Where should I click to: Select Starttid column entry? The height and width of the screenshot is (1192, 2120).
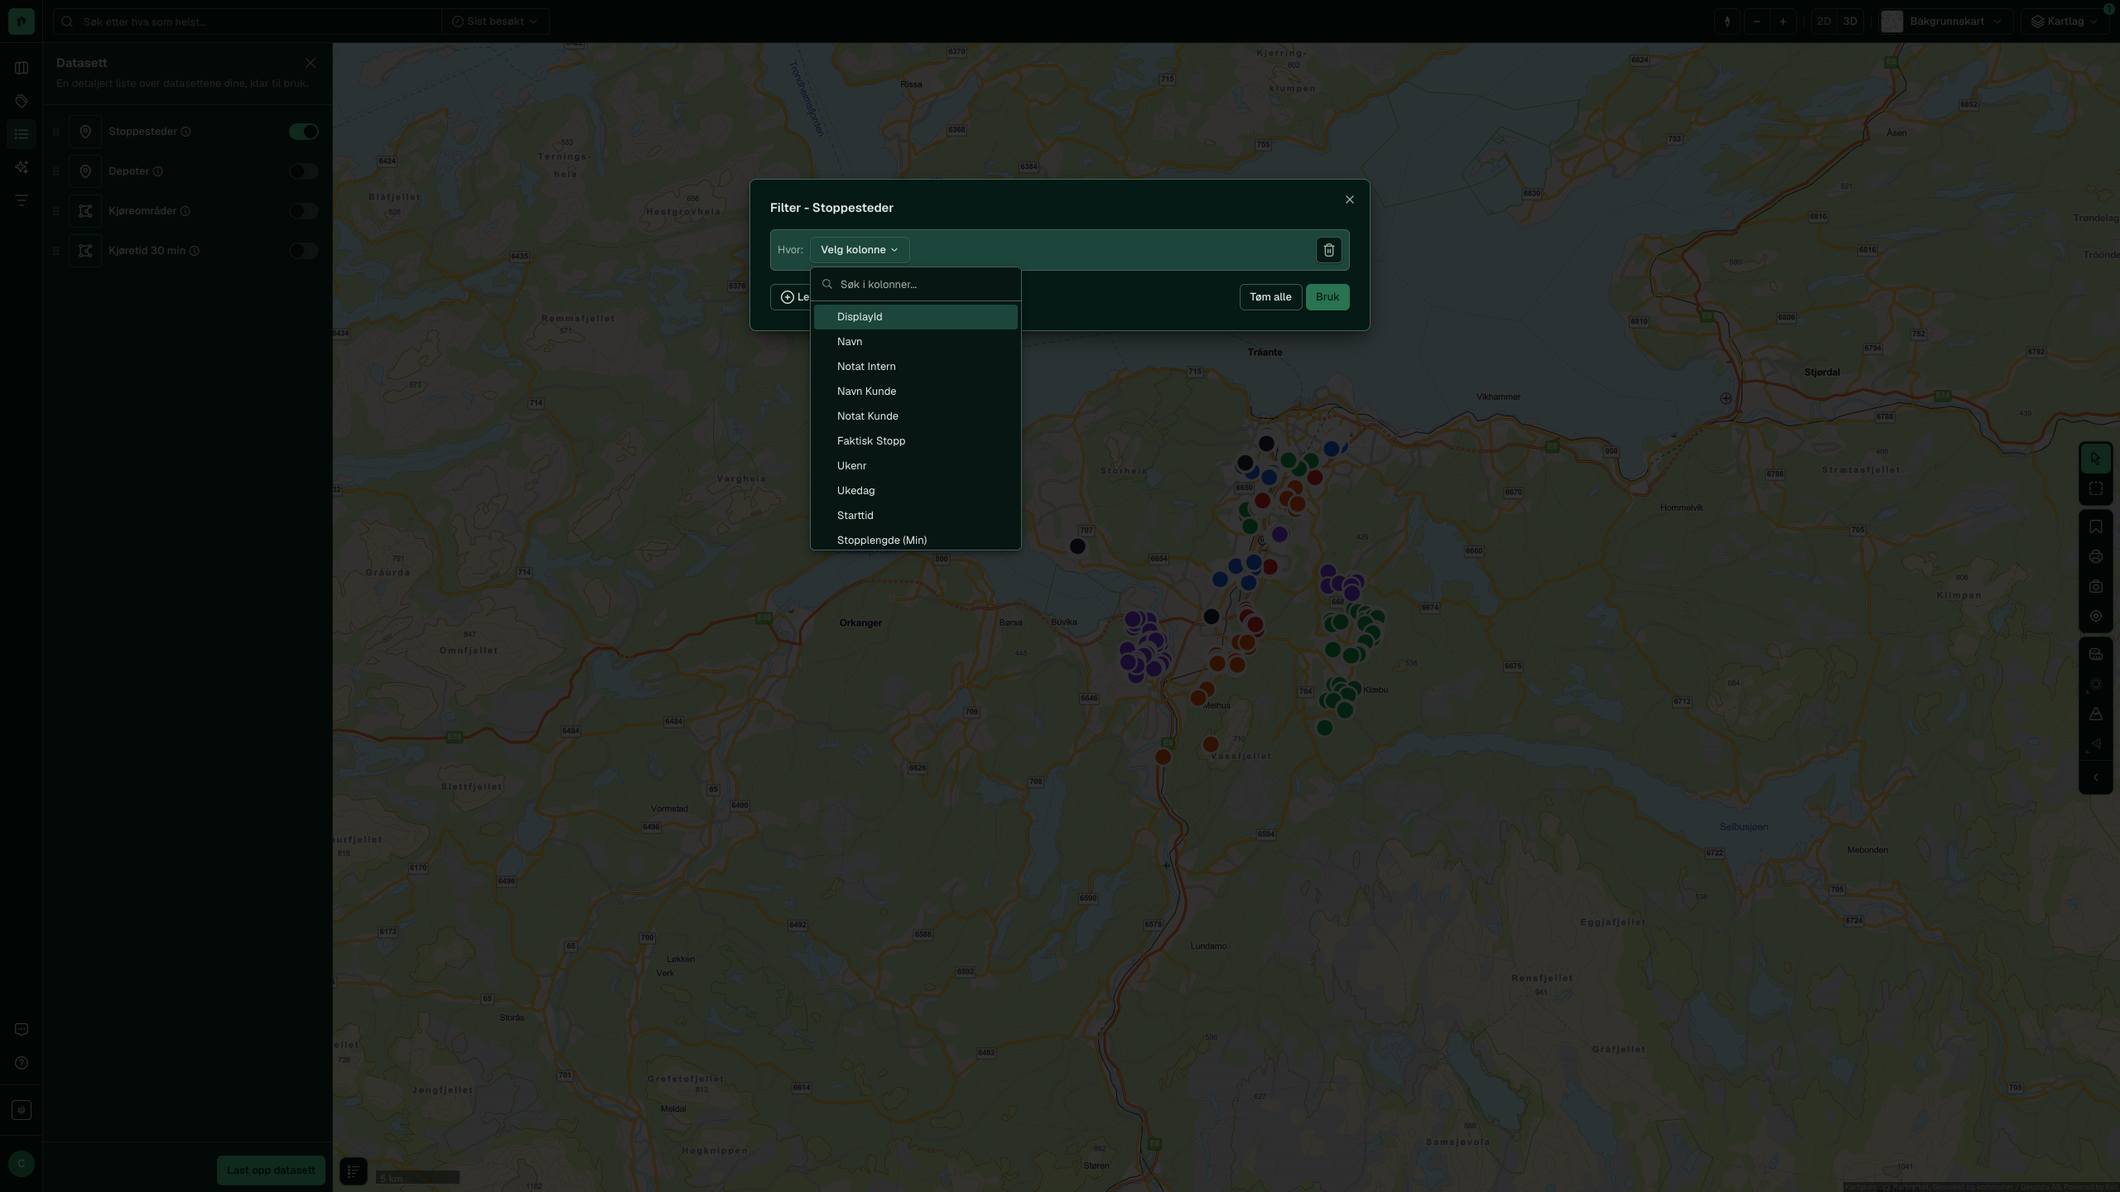pos(915,516)
